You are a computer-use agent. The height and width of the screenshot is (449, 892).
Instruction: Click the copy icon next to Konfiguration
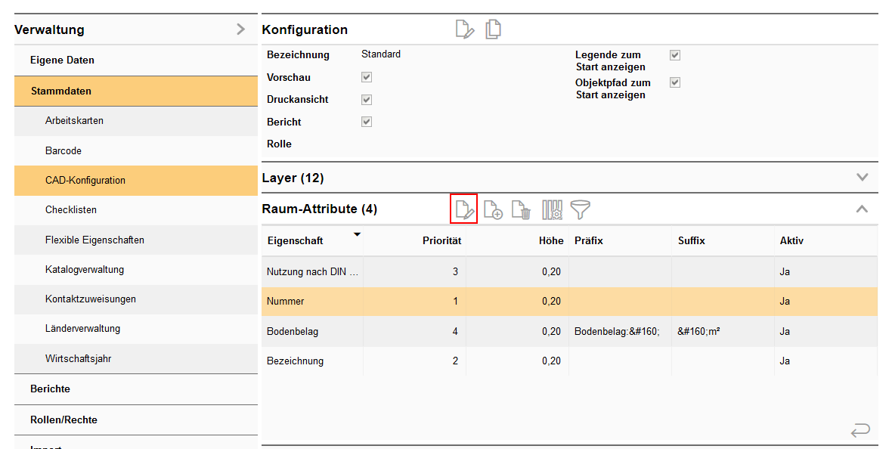494,29
